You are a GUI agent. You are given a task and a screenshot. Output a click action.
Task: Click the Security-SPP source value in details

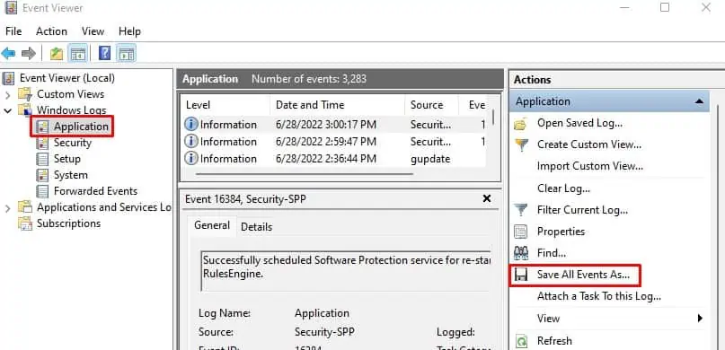(x=324, y=332)
